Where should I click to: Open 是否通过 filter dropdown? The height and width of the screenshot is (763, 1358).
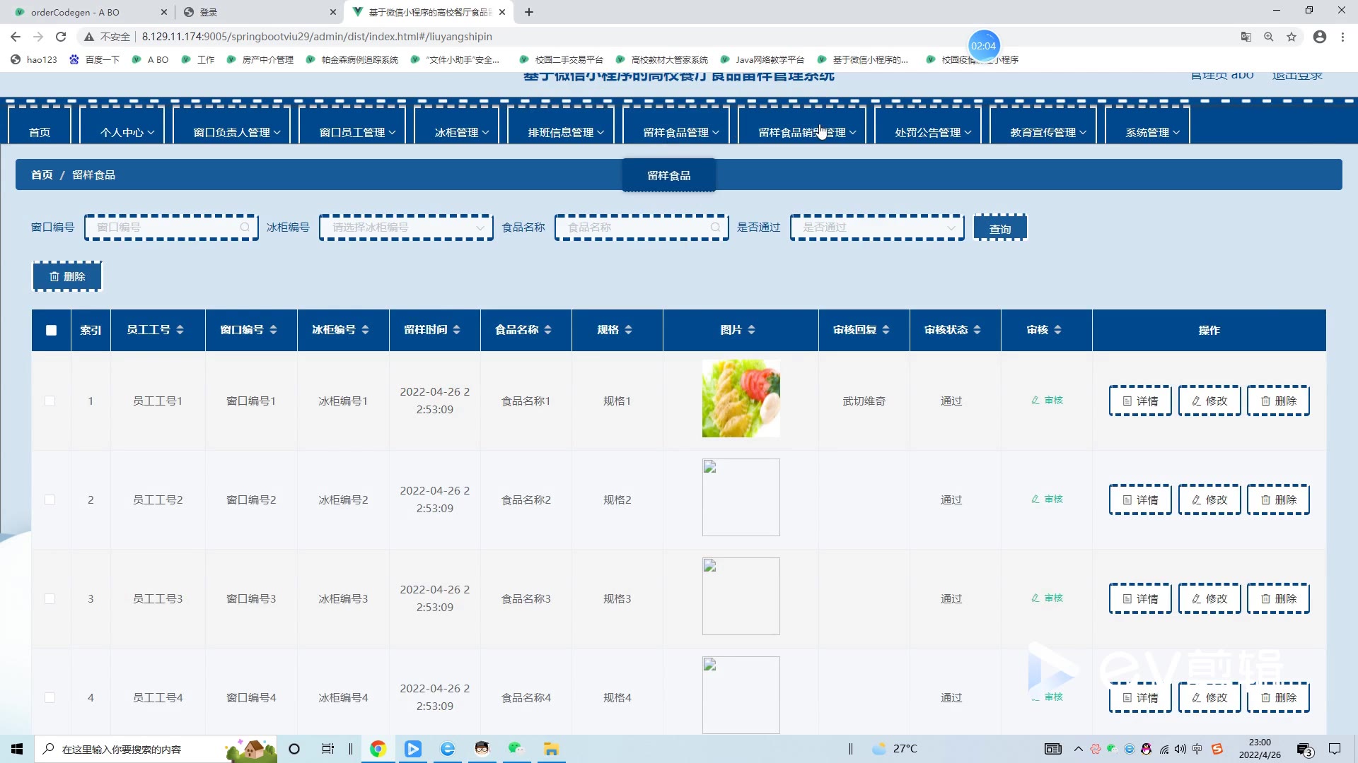point(877,227)
